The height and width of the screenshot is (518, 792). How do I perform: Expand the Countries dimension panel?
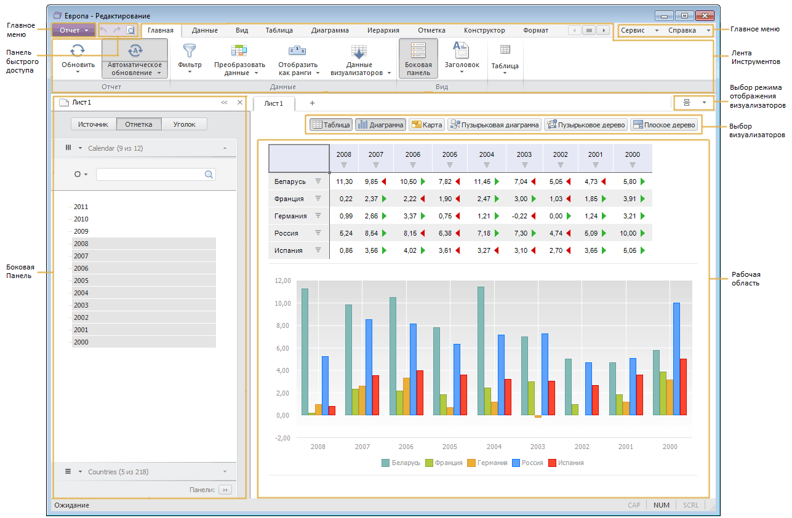point(225,472)
